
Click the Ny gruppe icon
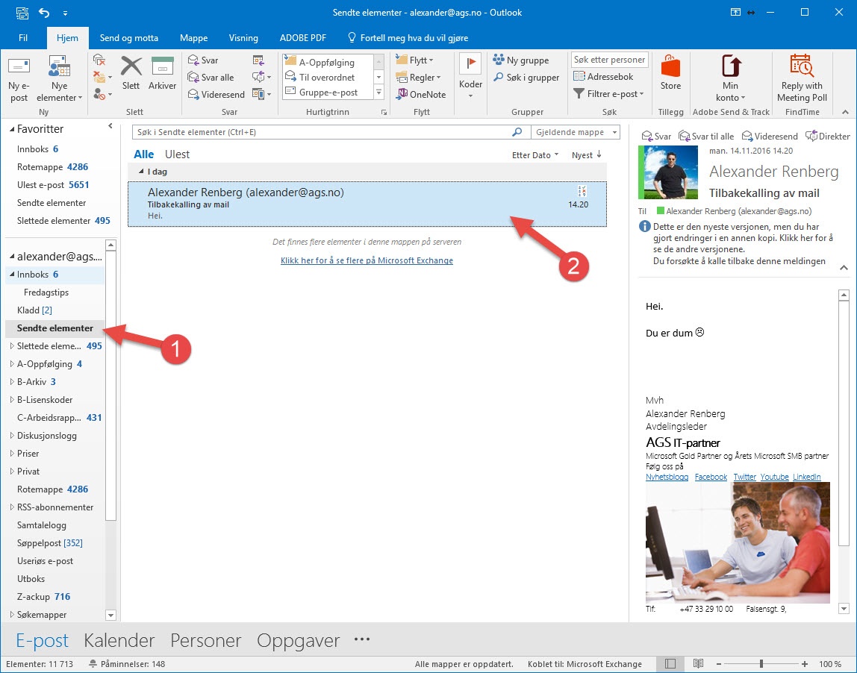pos(521,60)
